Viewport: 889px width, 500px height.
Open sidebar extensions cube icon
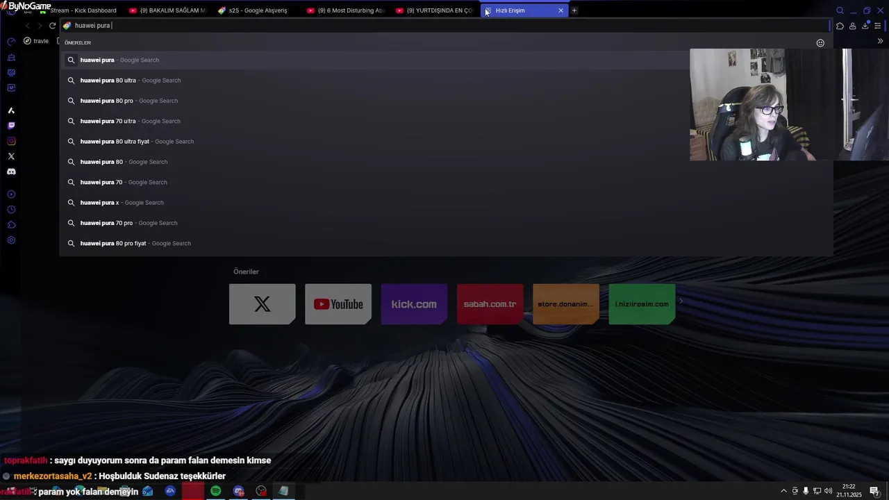(11, 225)
